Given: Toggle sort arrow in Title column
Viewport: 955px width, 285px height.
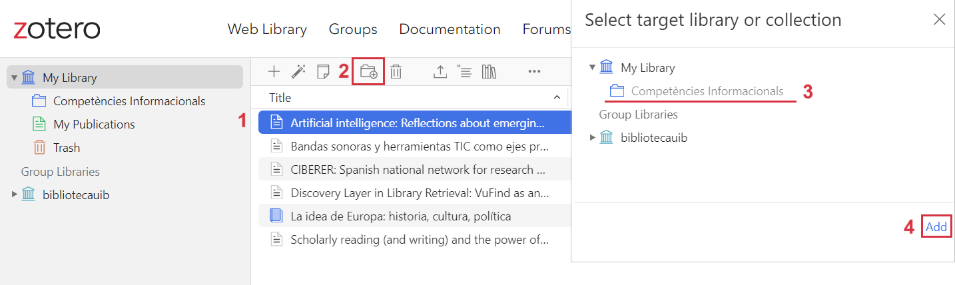Looking at the screenshot, I should pyautogui.click(x=557, y=98).
